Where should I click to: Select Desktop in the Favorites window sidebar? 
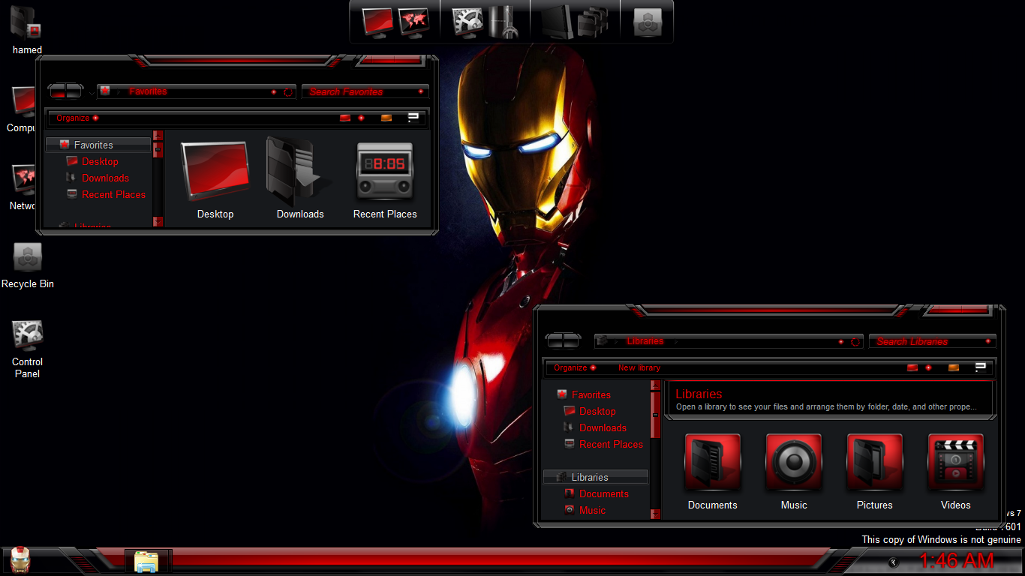[98, 161]
